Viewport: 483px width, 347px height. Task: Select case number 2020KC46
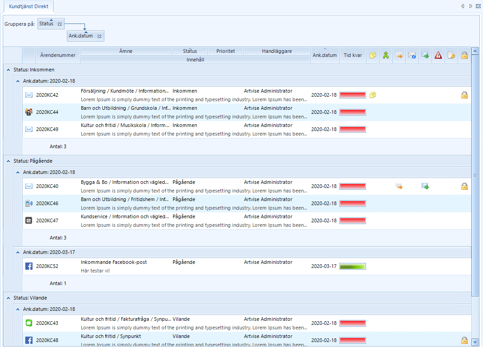coord(47,203)
